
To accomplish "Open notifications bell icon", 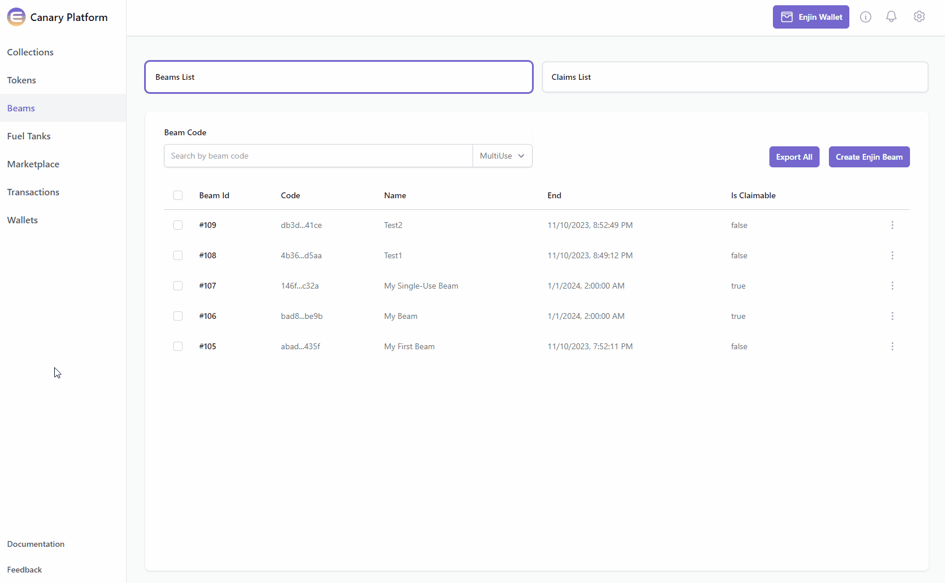I will [x=891, y=17].
